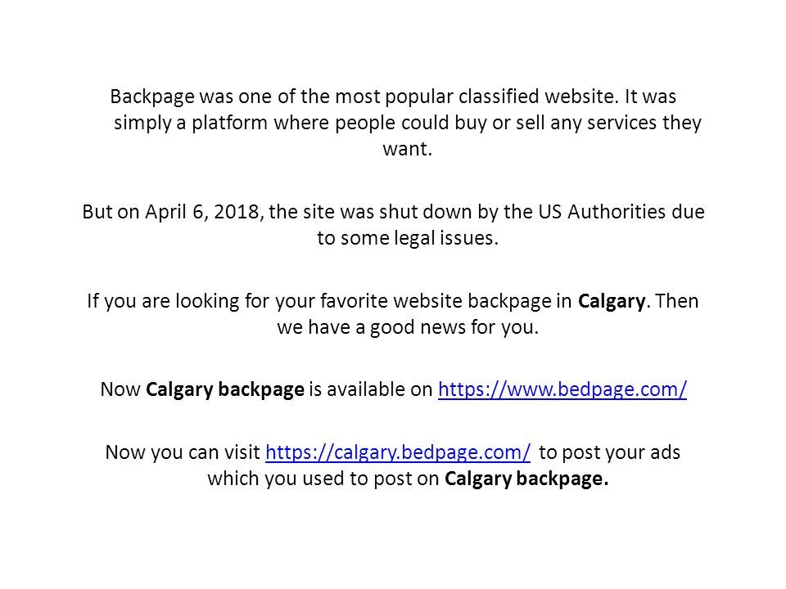This screenshot has width=786, height=589.
Task: Click the standalone word 'want.'
Action: (x=408, y=149)
